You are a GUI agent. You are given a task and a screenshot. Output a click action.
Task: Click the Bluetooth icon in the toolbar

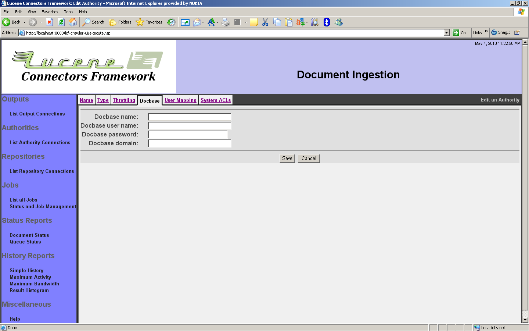(326, 22)
